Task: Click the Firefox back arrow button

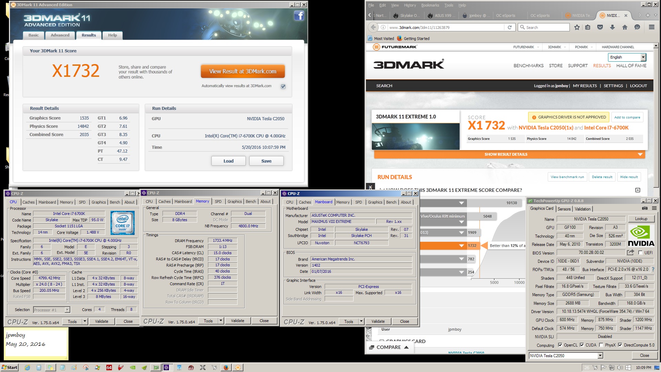Action: point(373,27)
